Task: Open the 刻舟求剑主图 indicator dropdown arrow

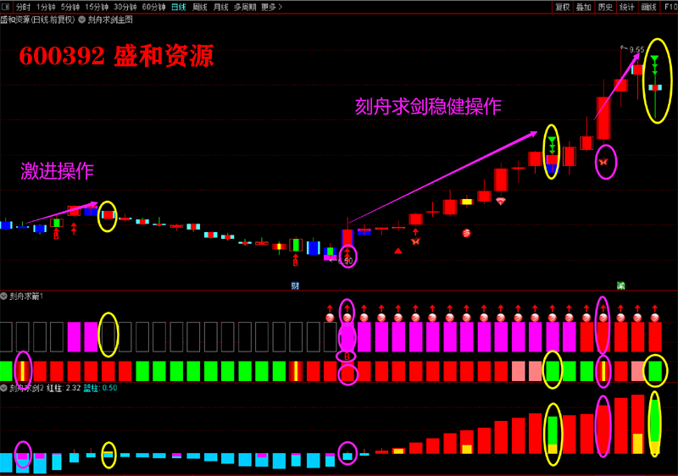Action: click(x=82, y=19)
